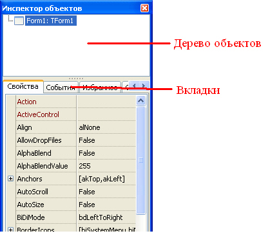The width and height of the screenshot is (270, 238).
Task: Click the property grid scrollbar thumb
Action: pyautogui.click(x=140, y=160)
